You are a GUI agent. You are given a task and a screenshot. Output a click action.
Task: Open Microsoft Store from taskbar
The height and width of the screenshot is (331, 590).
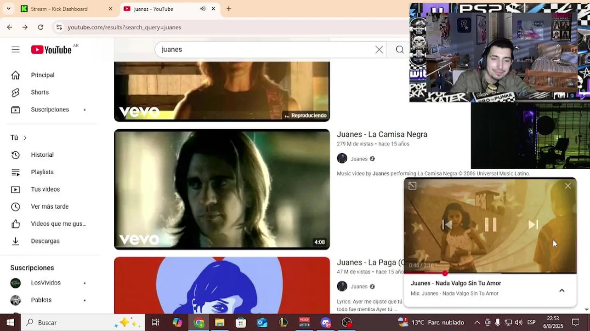241,322
